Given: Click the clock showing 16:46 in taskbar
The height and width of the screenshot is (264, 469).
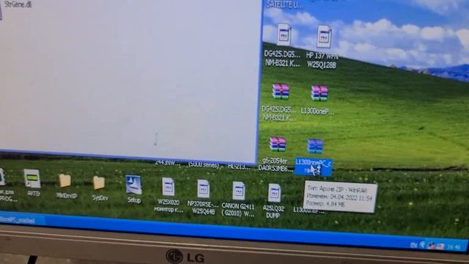Looking at the screenshot, I should 454,247.
